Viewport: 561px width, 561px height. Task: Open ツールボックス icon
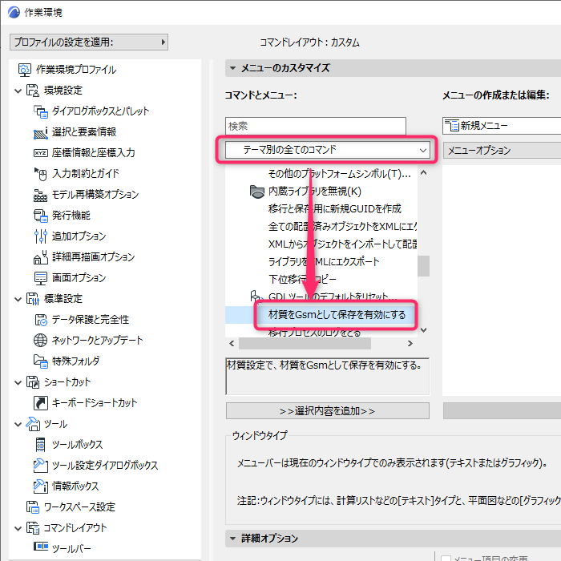tap(40, 445)
